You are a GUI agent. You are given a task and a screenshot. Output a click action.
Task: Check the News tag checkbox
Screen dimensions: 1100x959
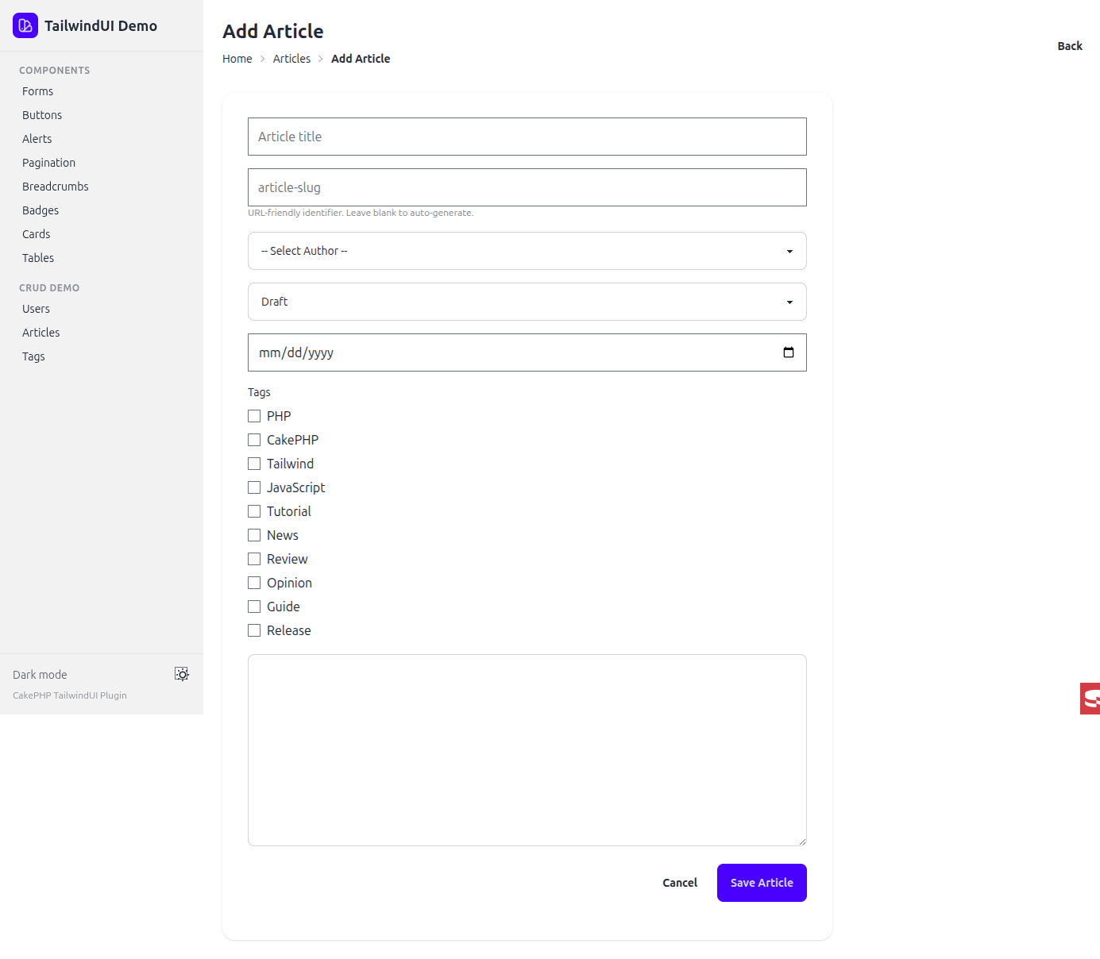click(254, 535)
